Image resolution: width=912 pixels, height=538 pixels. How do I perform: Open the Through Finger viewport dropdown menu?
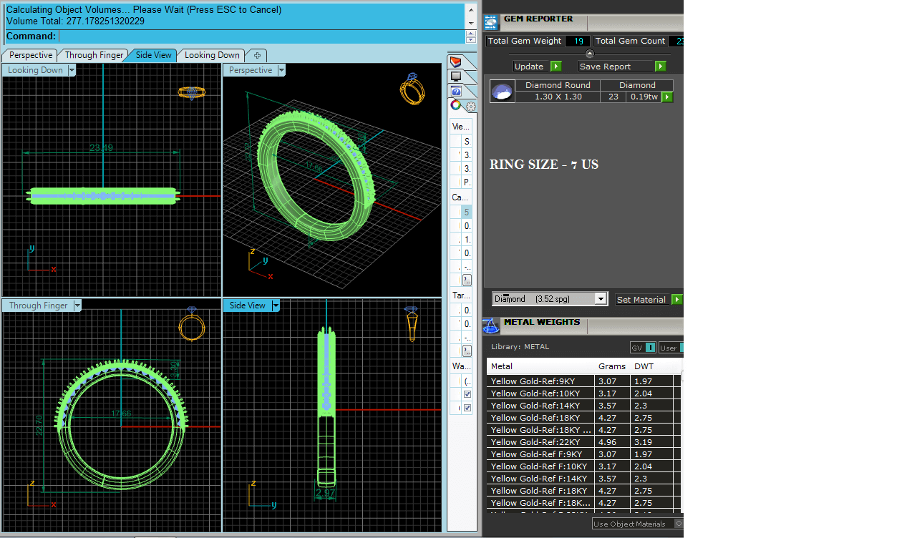[77, 305]
